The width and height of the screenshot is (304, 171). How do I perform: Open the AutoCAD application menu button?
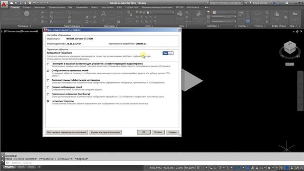[x=4, y=4]
